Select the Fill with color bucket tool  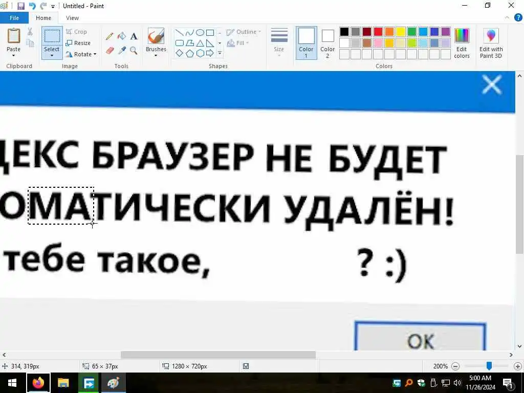[x=122, y=36]
